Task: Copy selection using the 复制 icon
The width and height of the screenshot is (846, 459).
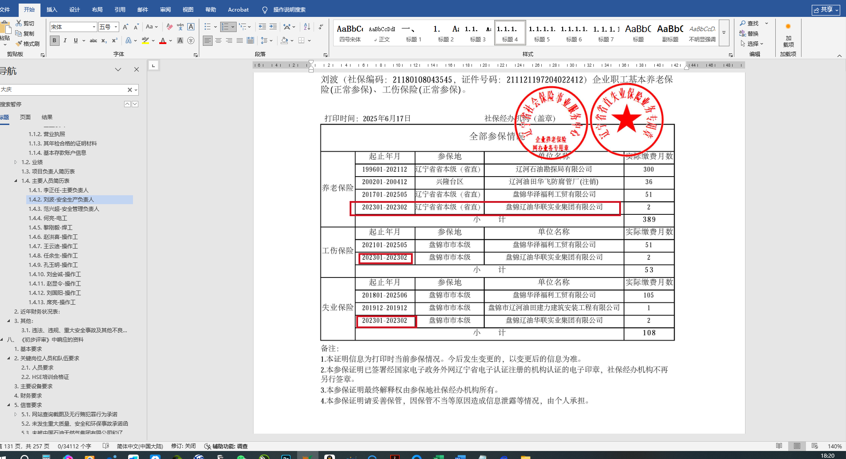Action: pyautogui.click(x=25, y=33)
